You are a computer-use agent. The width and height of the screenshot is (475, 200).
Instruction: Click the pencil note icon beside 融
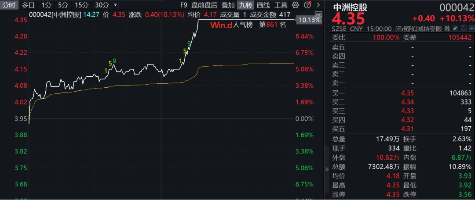coord(455,29)
